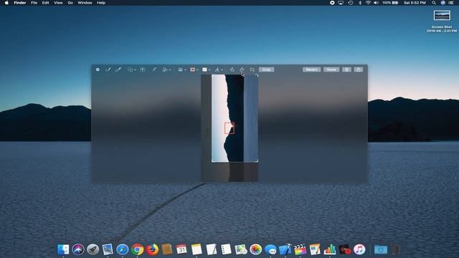Open Xcode from the Dock
Viewport: 459px width, 258px height.
[285, 249]
